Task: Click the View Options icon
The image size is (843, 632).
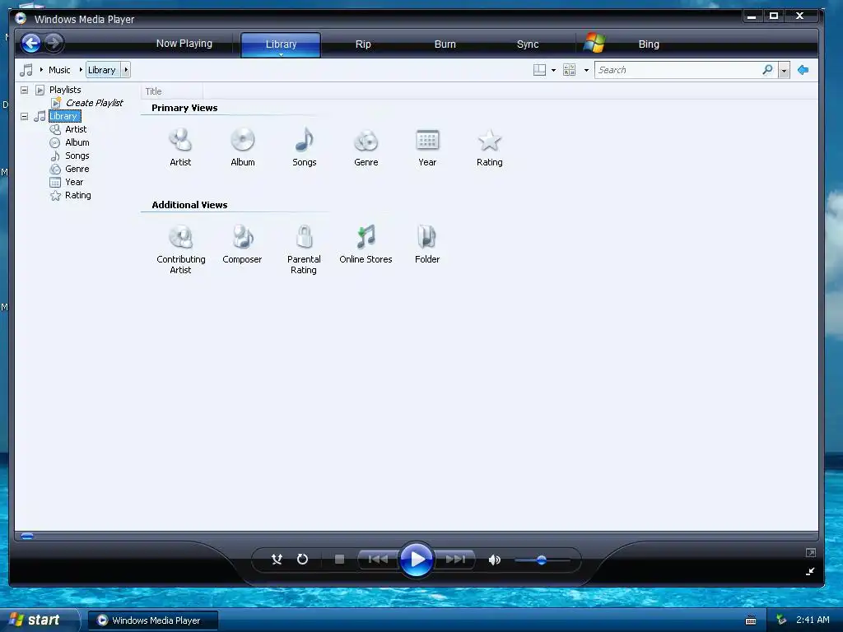Action: (x=570, y=70)
